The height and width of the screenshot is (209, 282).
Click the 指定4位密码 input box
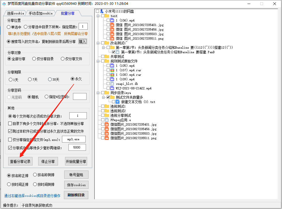pyautogui.click(x=79, y=96)
